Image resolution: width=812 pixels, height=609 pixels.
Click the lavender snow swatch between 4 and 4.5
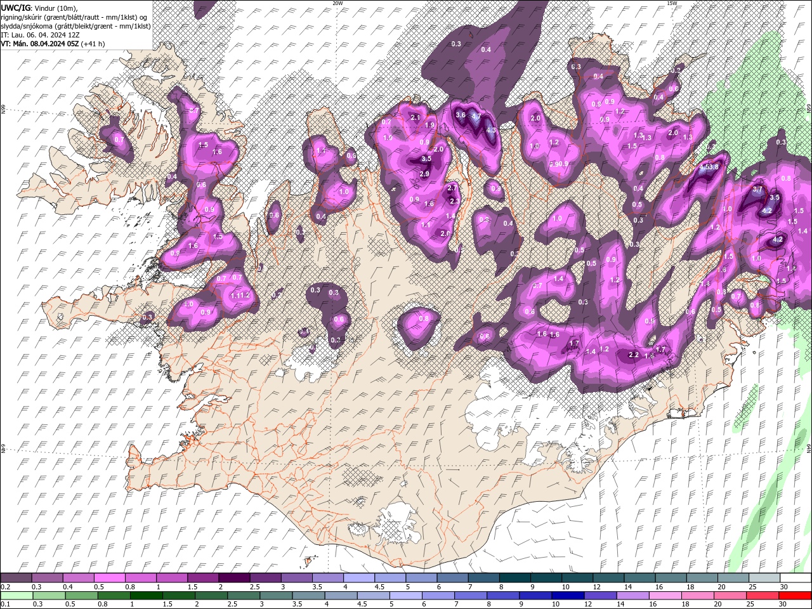click(x=358, y=578)
